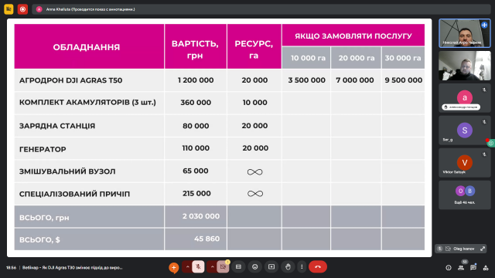Click the '20 000 га' column header
Viewport: 495px width, 278px height.
[356, 58]
